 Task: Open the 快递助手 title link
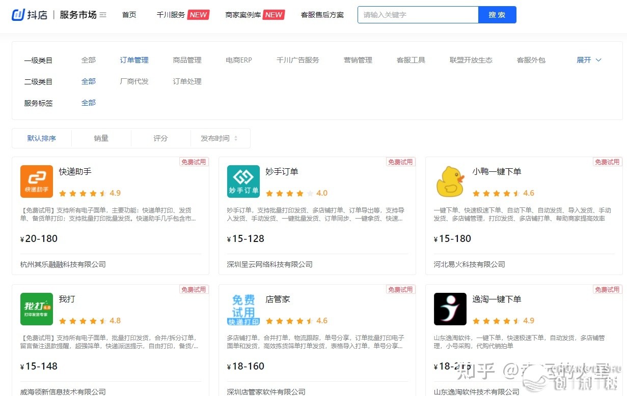(75, 172)
